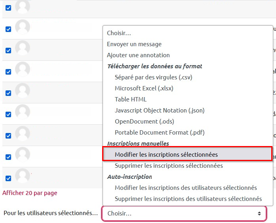Image resolution: width=276 pixels, height=223 pixels.
Task: Click the up-down arrows on the Choisir select box
Action: click(x=259, y=214)
